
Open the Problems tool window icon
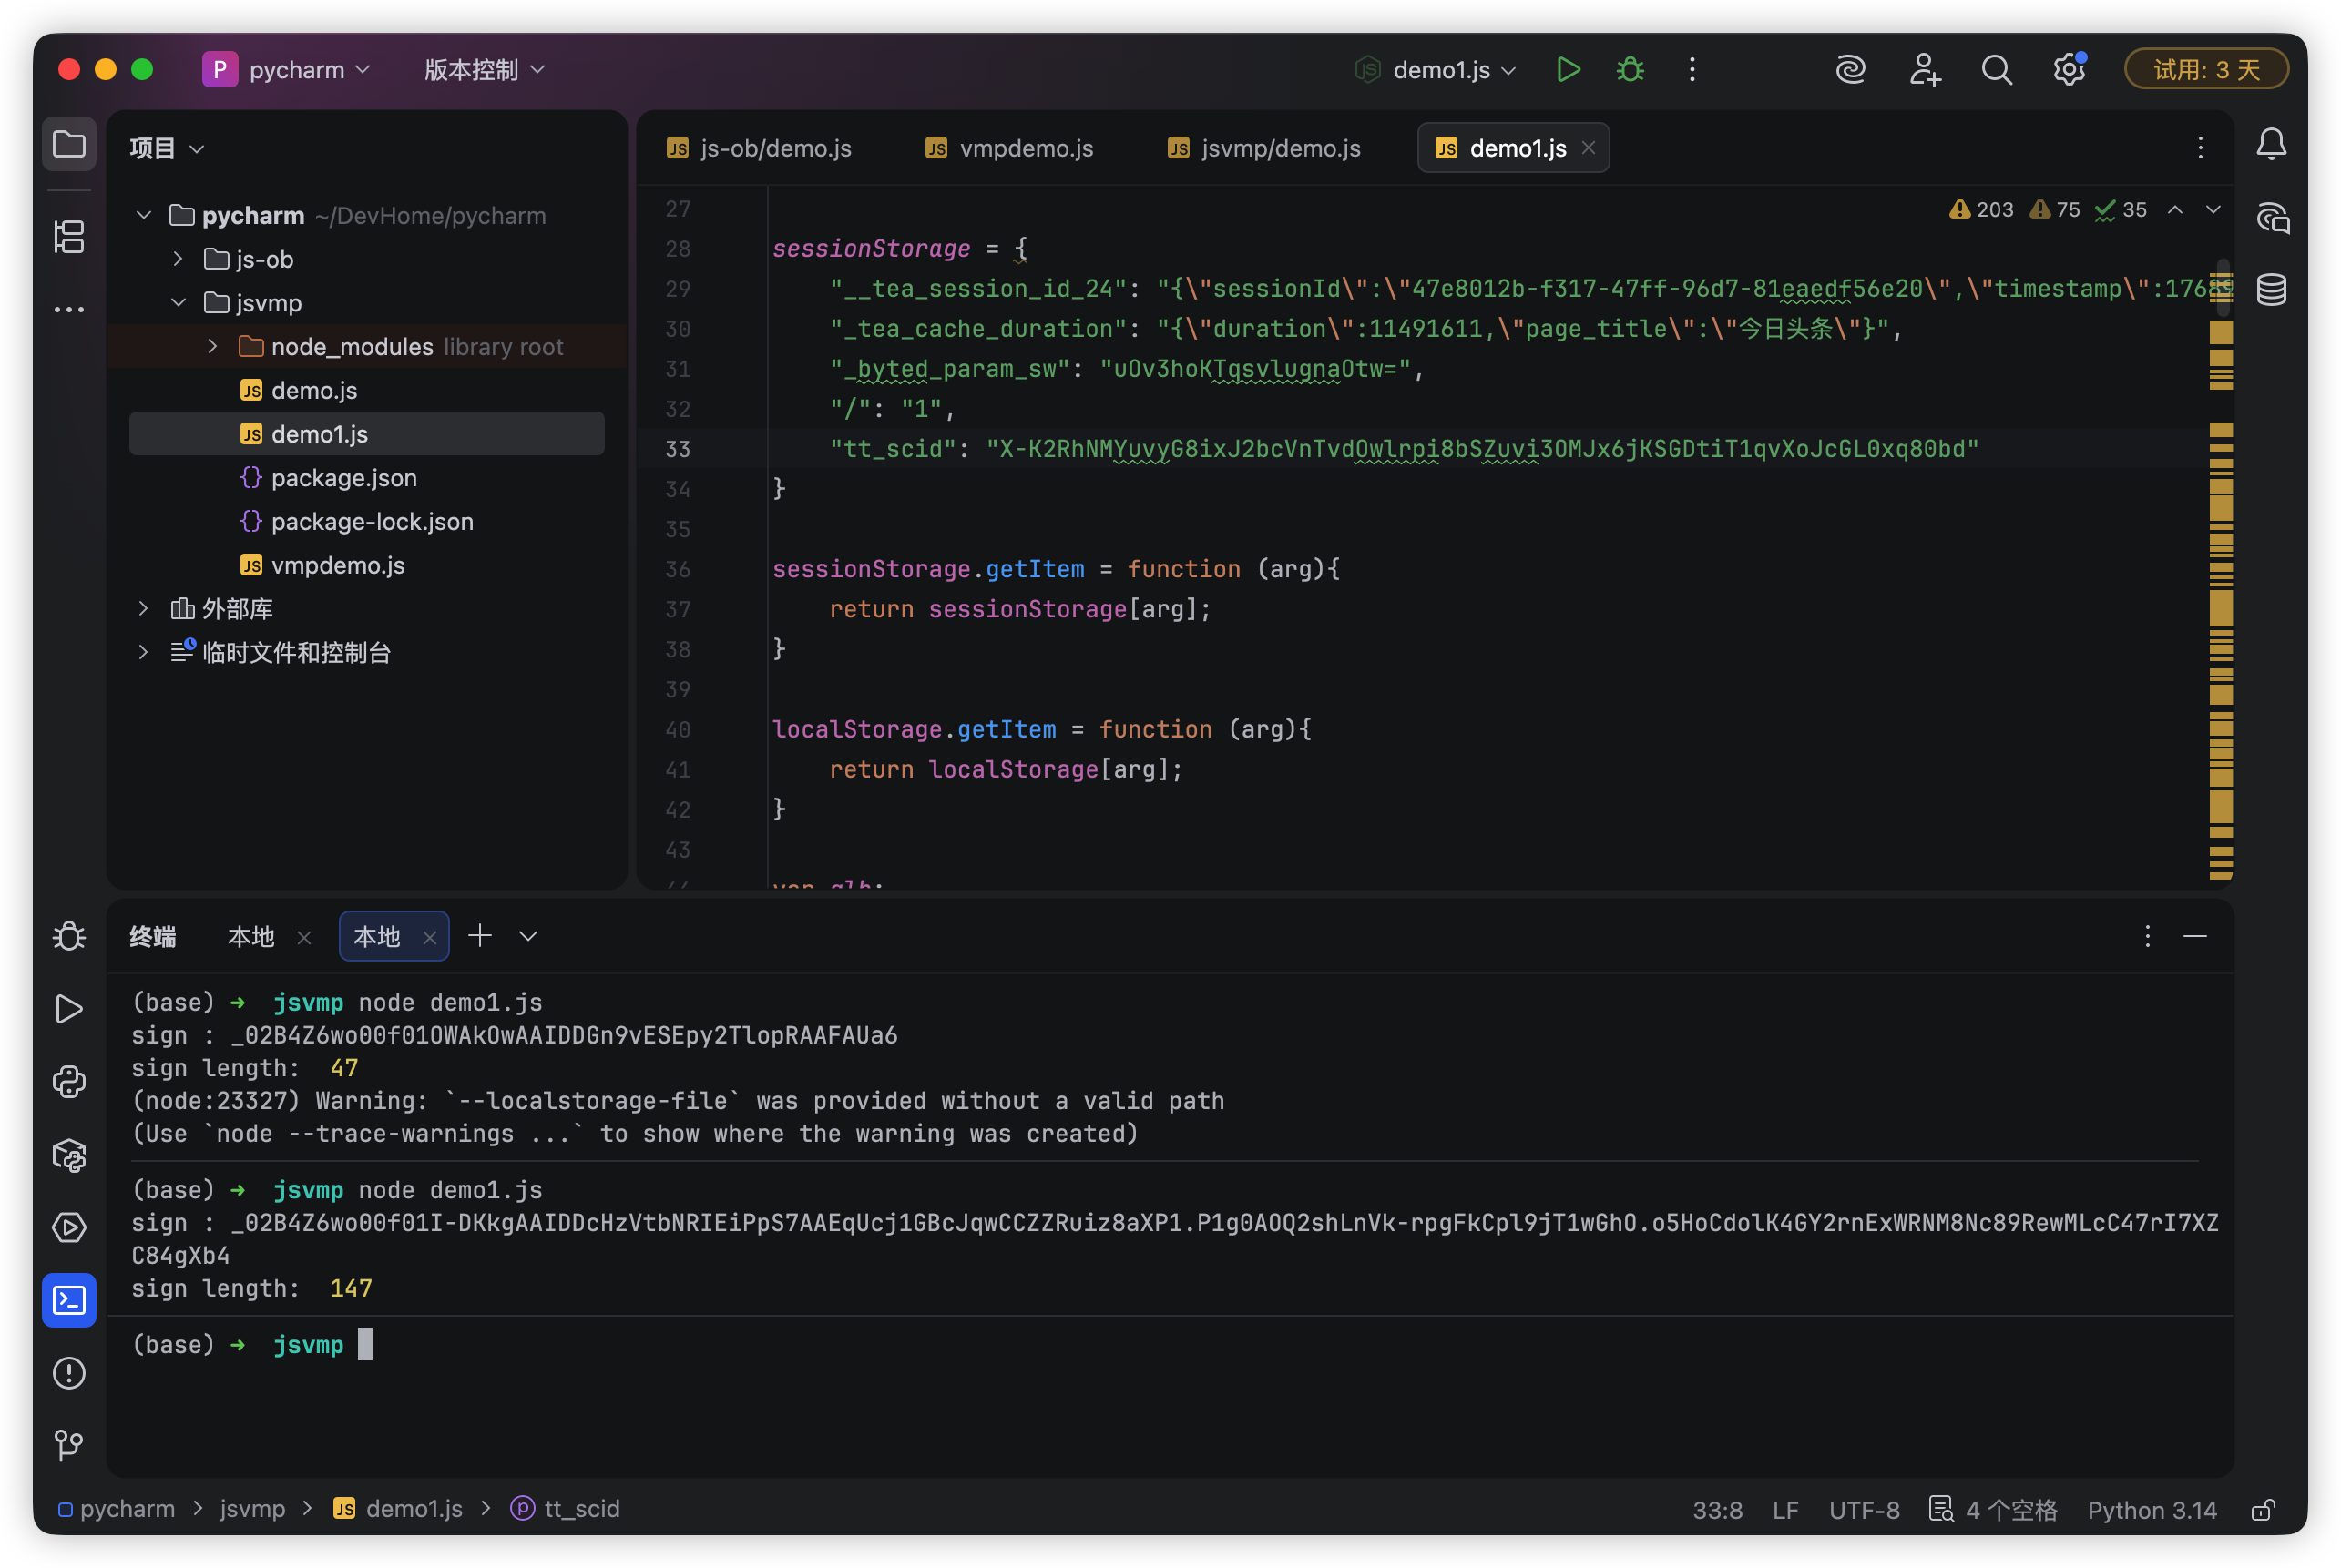point(69,1373)
